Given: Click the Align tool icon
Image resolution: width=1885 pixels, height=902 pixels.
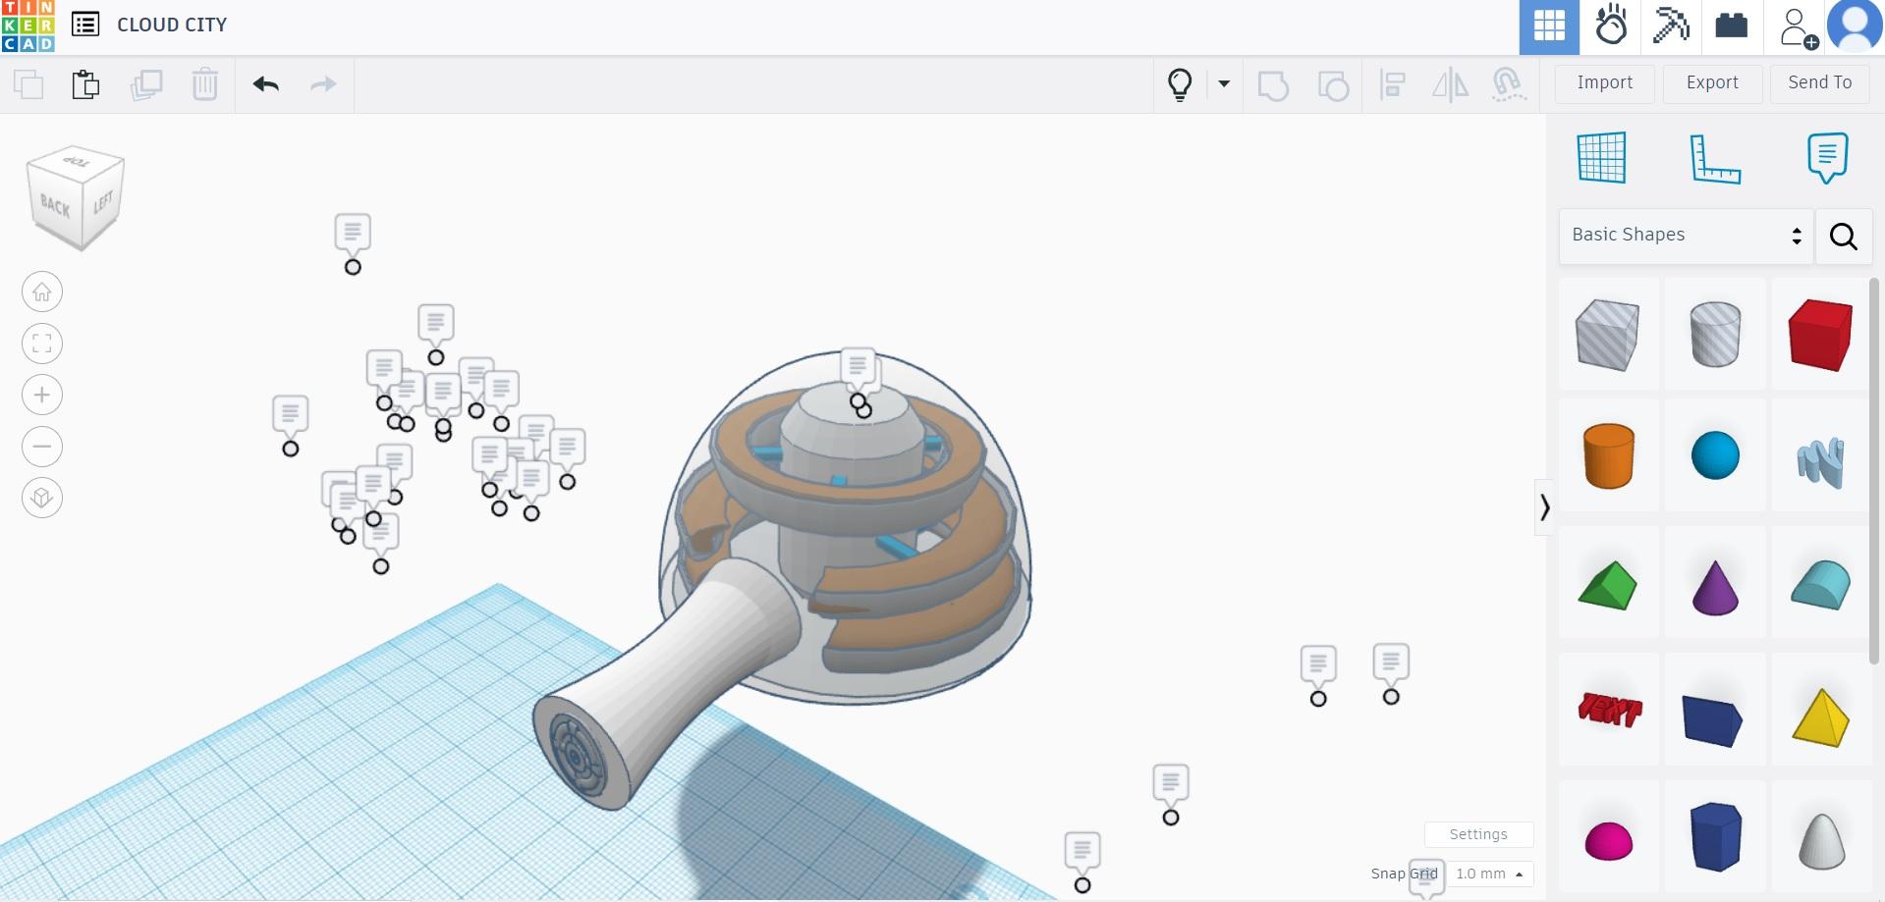Looking at the screenshot, I should (x=1392, y=84).
